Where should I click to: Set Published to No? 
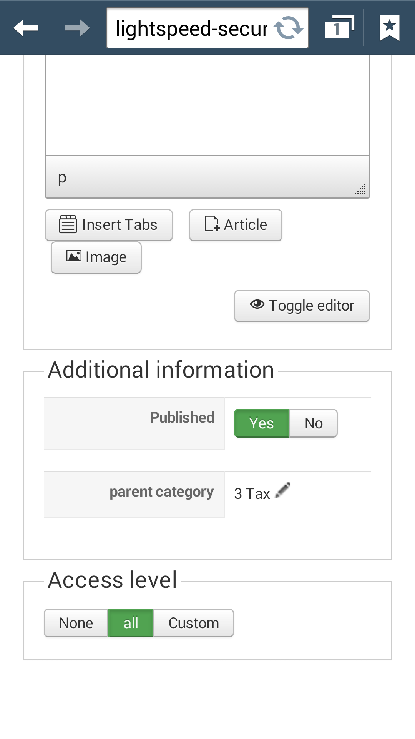pyautogui.click(x=314, y=423)
